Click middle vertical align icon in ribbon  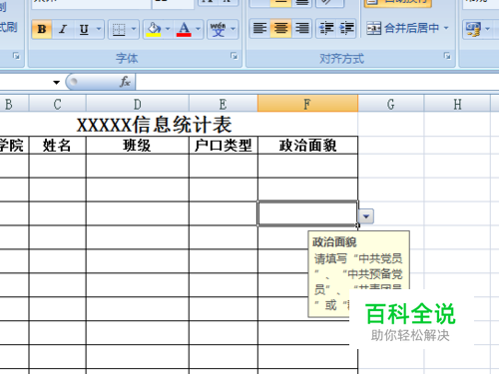280,3
